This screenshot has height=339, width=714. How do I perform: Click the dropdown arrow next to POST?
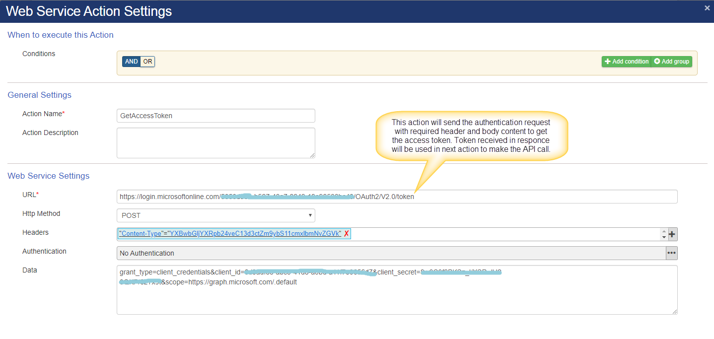click(310, 215)
